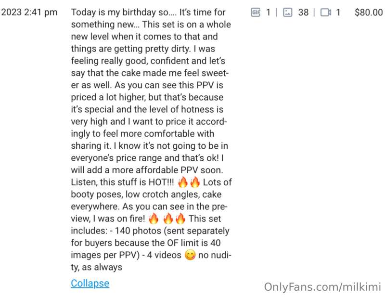
Task: Click the second fire emoji before Lots of
Action: tap(195, 182)
